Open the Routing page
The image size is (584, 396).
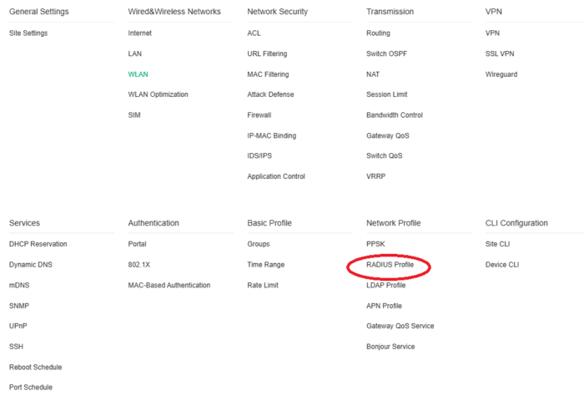point(378,33)
